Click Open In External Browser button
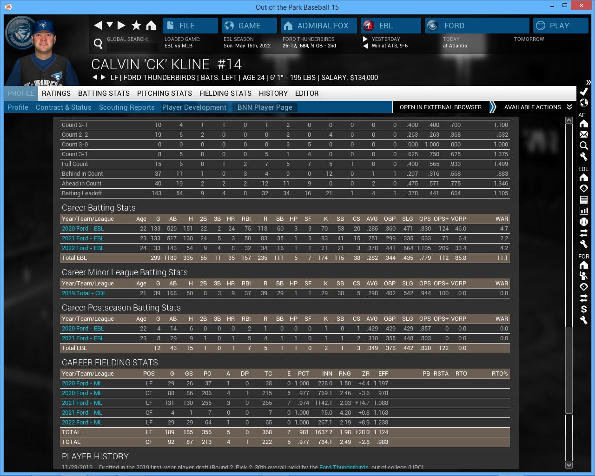This screenshot has width=595, height=476. [x=440, y=107]
